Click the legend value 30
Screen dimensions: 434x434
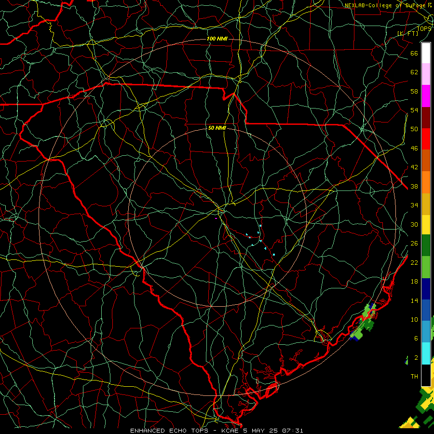tap(414, 224)
